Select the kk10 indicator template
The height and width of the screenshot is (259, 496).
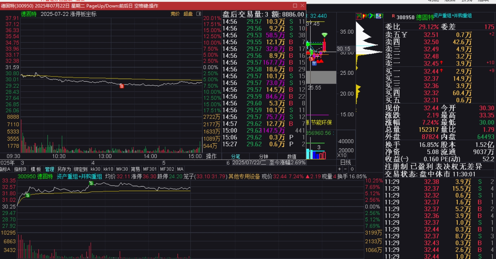pos(108,169)
